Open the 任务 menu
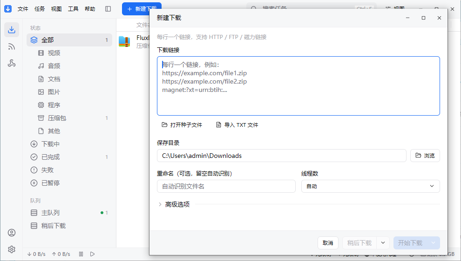 (x=40, y=9)
